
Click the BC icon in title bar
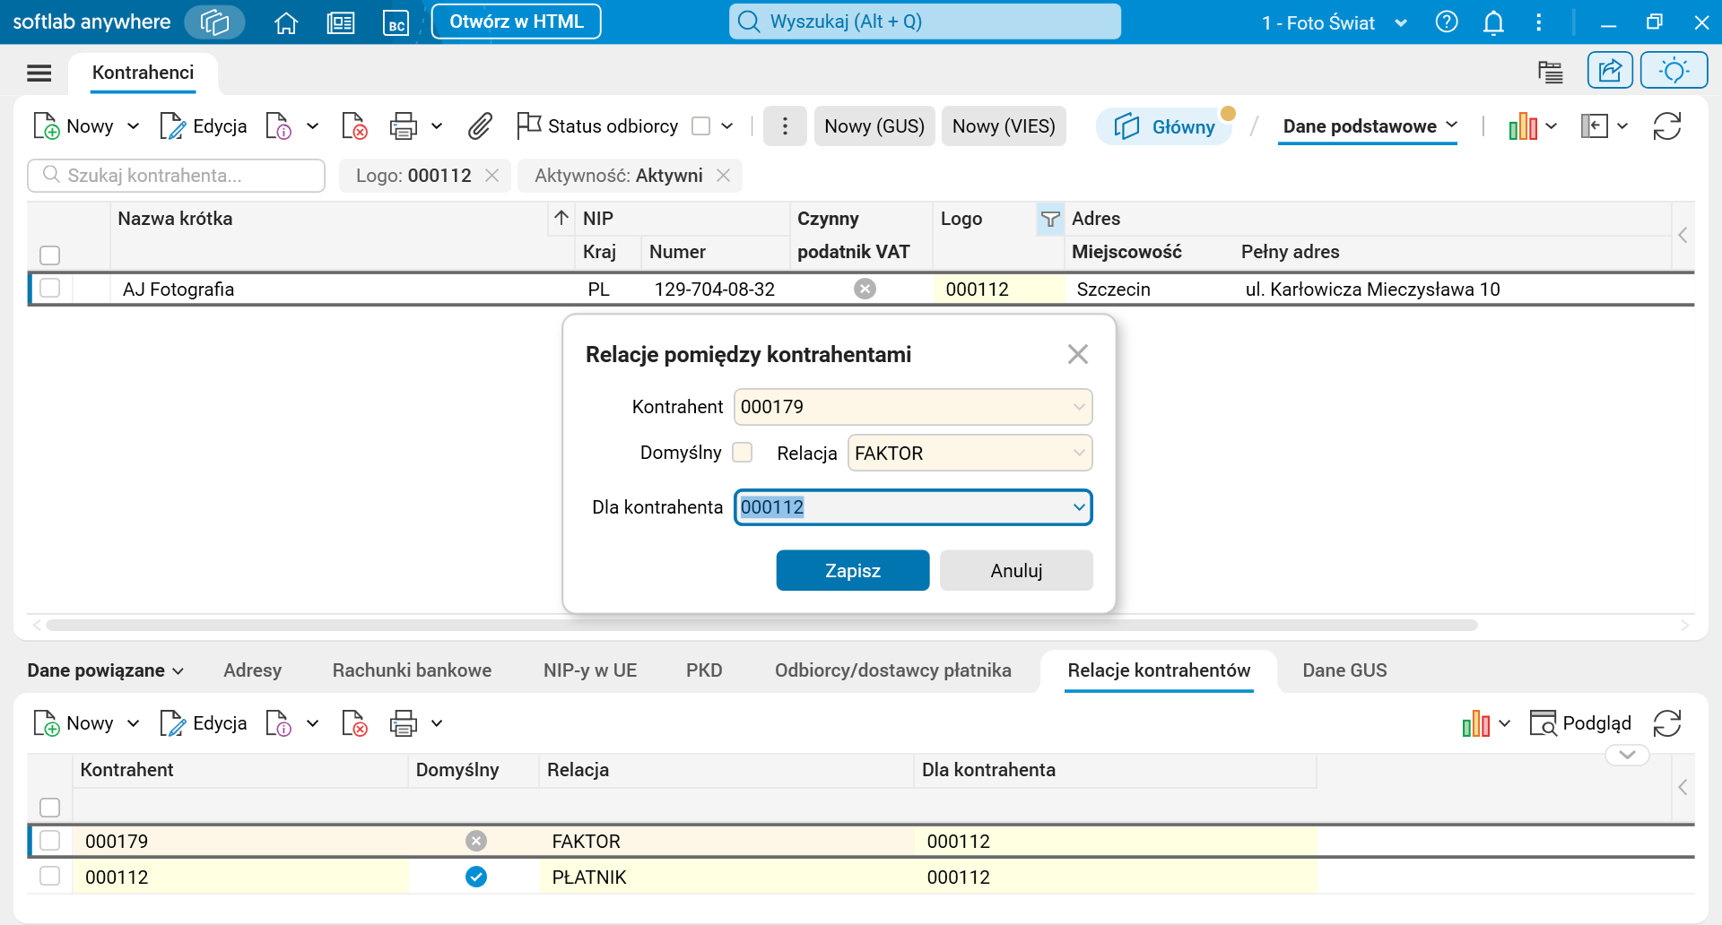tap(396, 22)
